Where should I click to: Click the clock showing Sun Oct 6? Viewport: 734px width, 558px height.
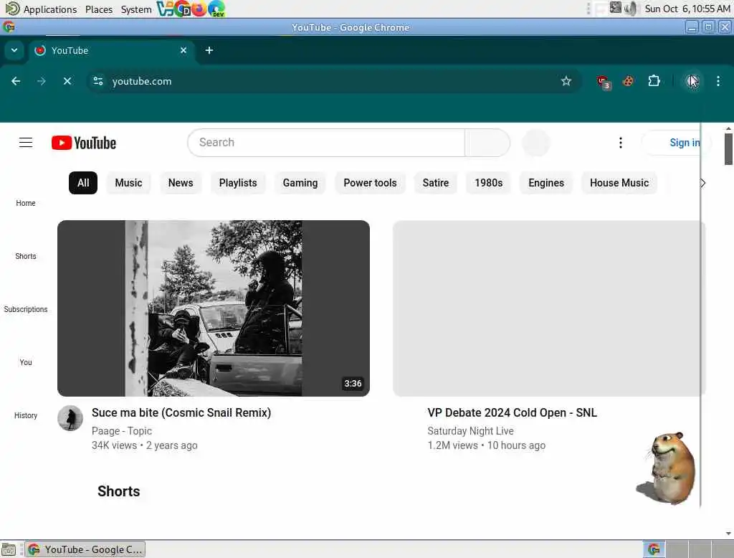click(687, 9)
